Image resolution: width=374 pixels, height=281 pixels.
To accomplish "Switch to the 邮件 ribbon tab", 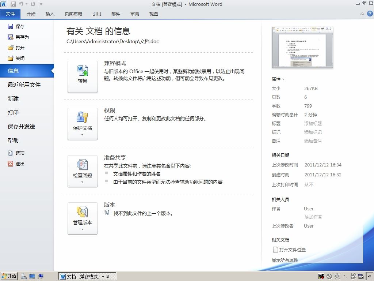I will coord(116,14).
